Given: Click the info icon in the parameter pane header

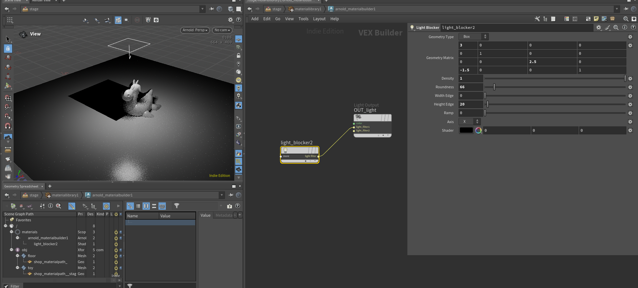Looking at the screenshot, I should tap(625, 28).
